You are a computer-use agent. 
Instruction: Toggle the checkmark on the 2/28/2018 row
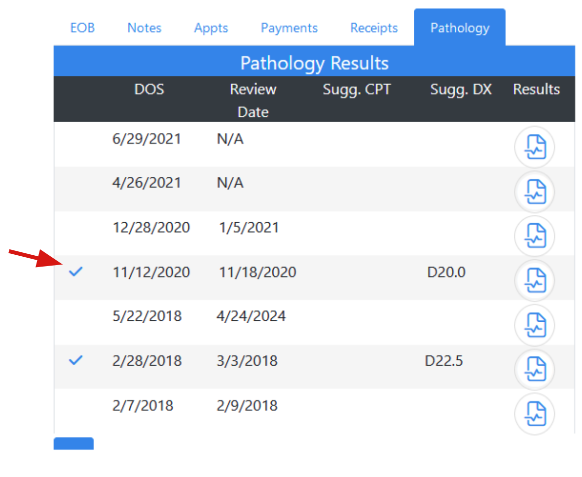point(75,361)
